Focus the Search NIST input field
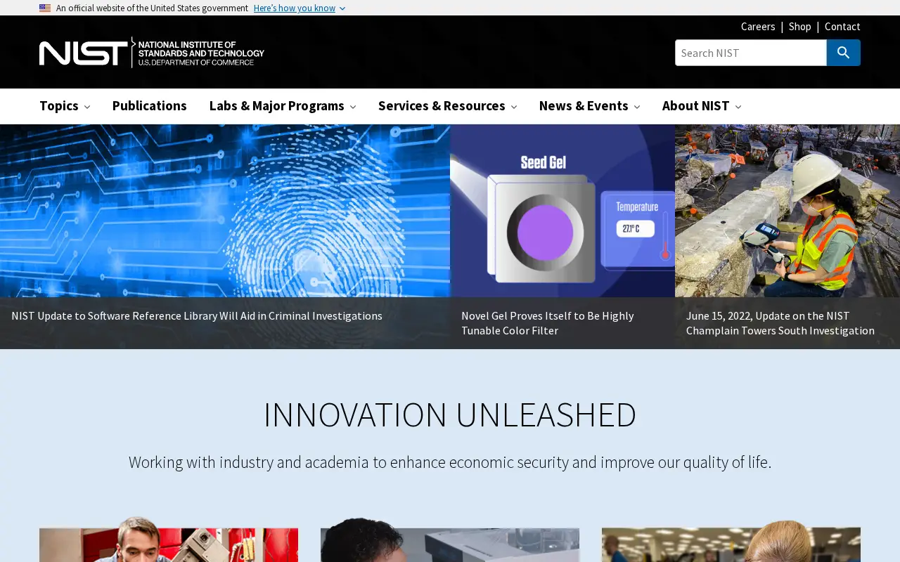Viewport: 900px width, 562px height. pos(751,53)
